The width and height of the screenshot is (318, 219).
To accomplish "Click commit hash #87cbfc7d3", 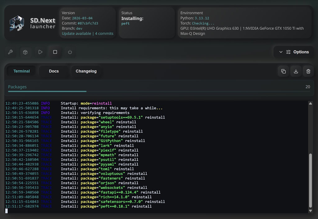I will click(x=88, y=23).
